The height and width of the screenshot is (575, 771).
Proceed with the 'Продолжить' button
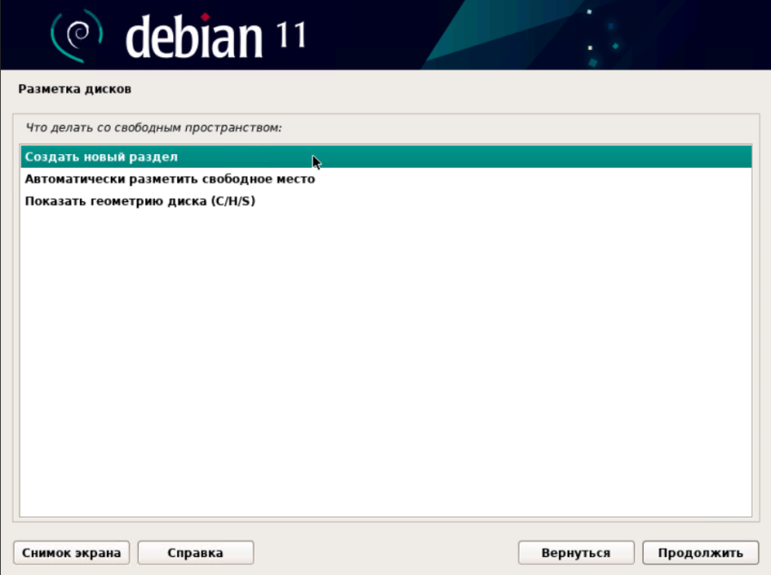(700, 553)
